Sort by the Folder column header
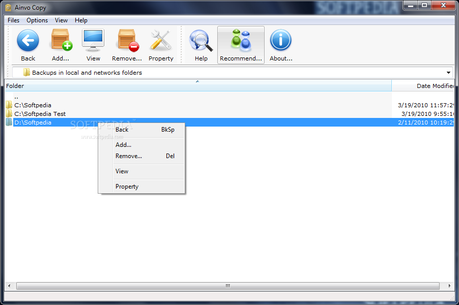The height and width of the screenshot is (305, 459). (198, 86)
